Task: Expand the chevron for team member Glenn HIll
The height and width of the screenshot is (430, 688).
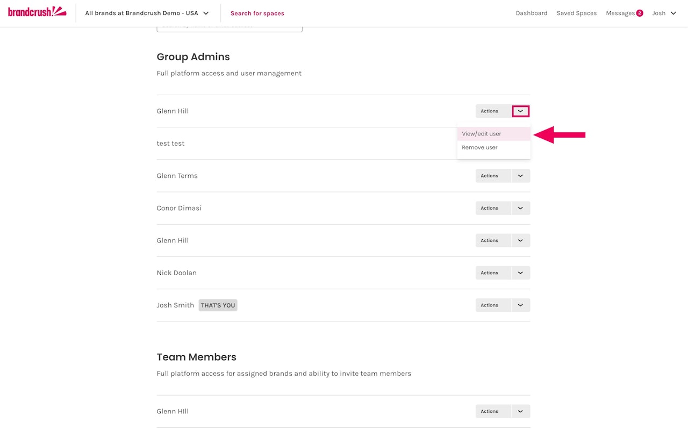Action: coord(520,411)
